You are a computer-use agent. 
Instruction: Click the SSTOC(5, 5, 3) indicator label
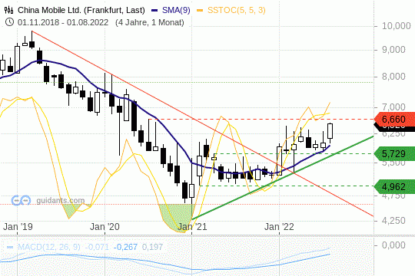[x=237, y=10]
